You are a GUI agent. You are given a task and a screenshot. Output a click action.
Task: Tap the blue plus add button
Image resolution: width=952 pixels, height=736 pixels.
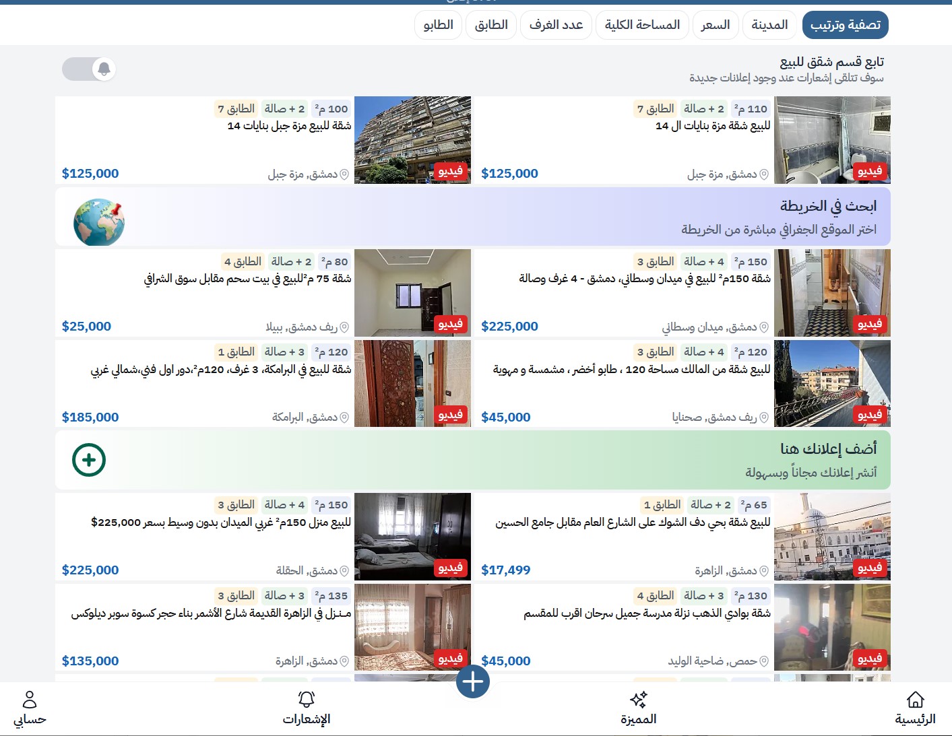473,681
